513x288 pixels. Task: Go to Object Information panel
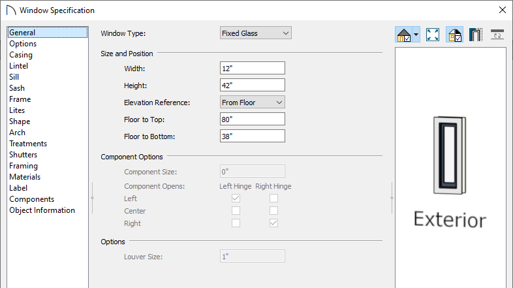[42, 210]
